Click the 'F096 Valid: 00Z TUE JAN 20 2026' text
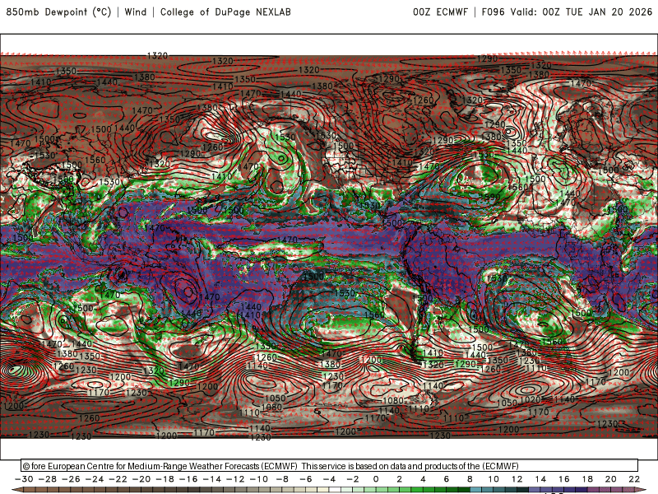Image resolution: width=658 pixels, height=494 pixels. click(567, 12)
